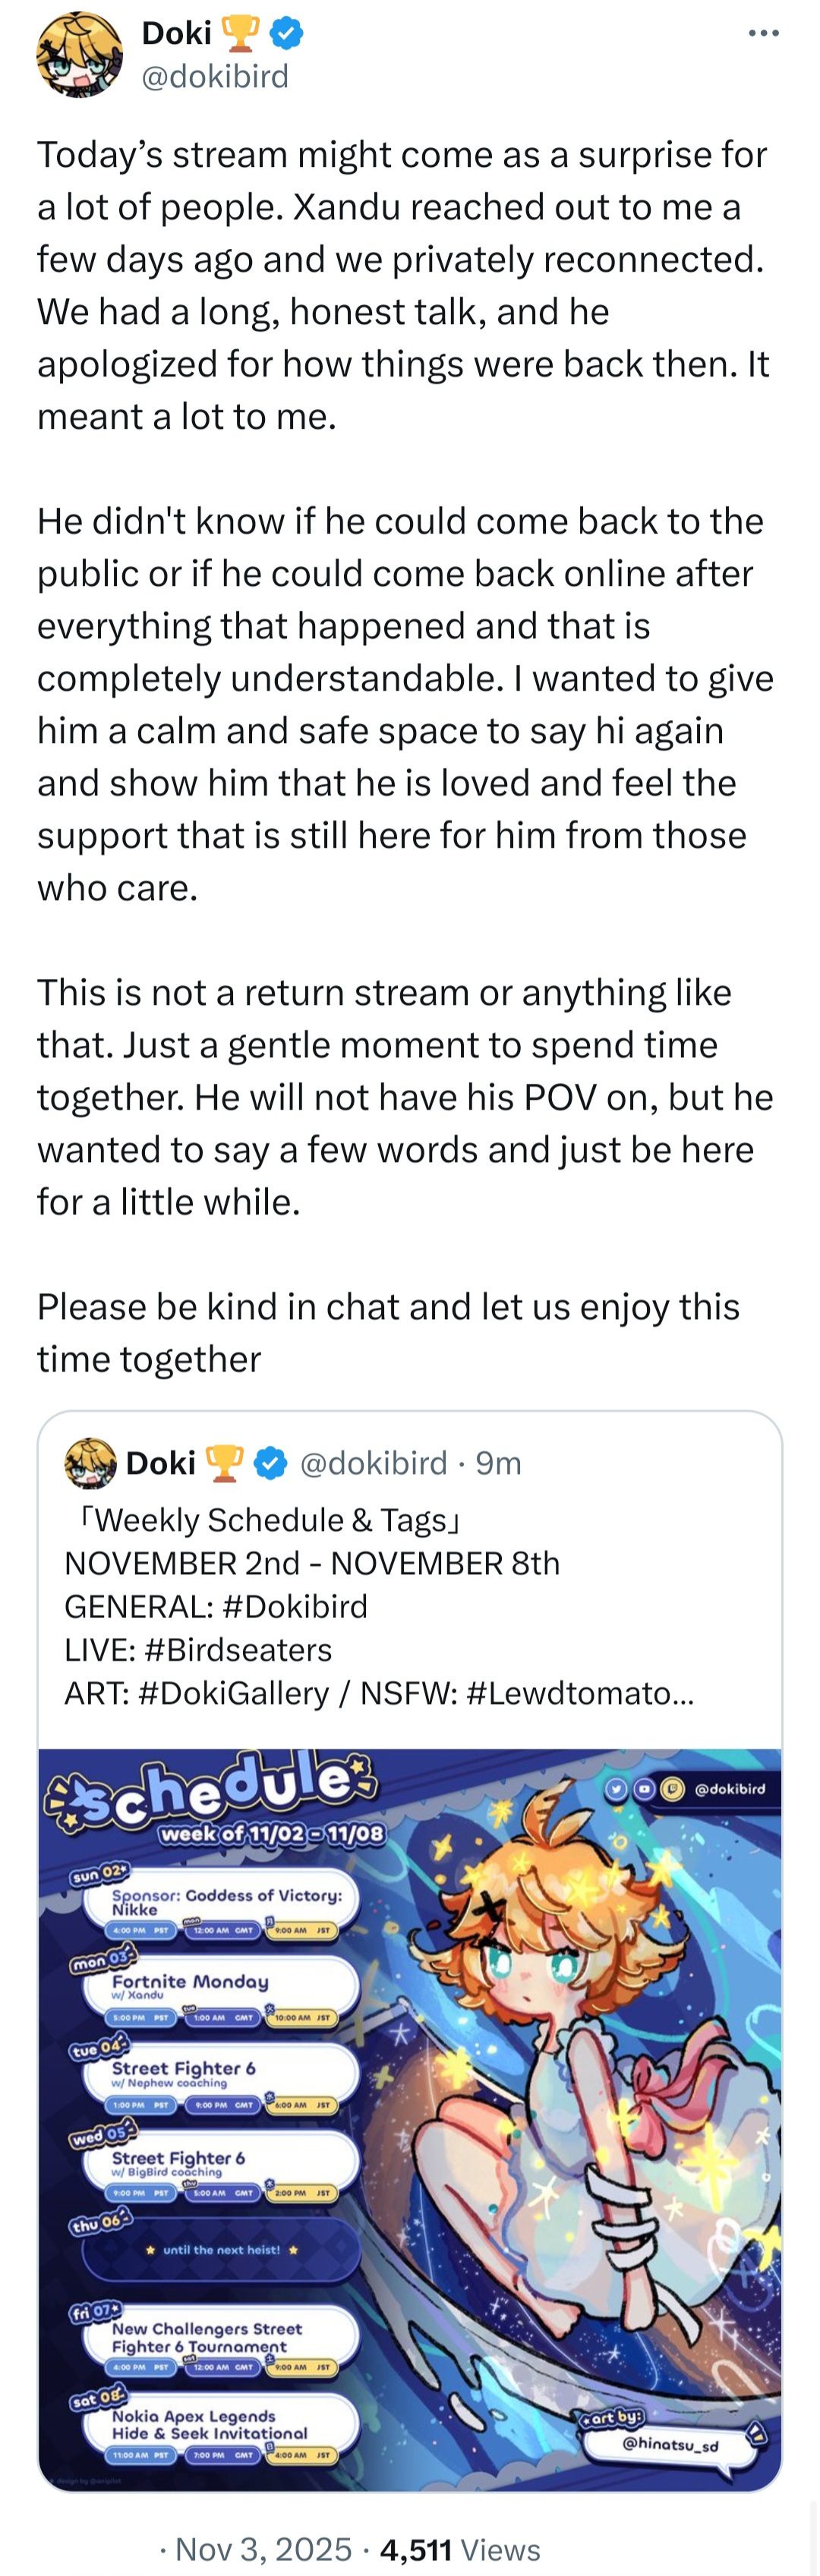Viewport: 820px width, 2576px height.
Task: Click the YouTube icon on schedule image
Action: pos(644,1789)
